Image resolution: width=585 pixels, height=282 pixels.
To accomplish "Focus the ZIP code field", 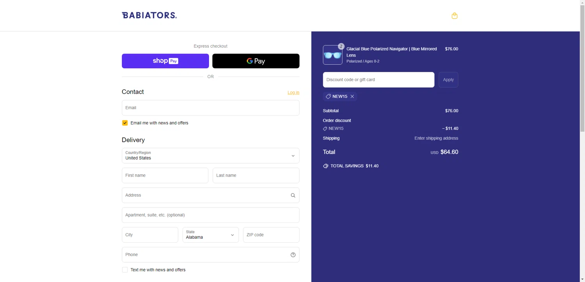I will (271, 235).
